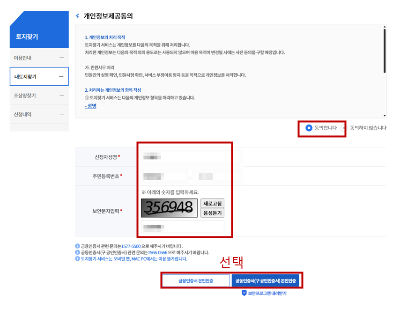This screenshot has width=400, height=323.
Task: Click the info icon beside 토지찾기 서비스 모바일 notice
Action: (x=78, y=259)
